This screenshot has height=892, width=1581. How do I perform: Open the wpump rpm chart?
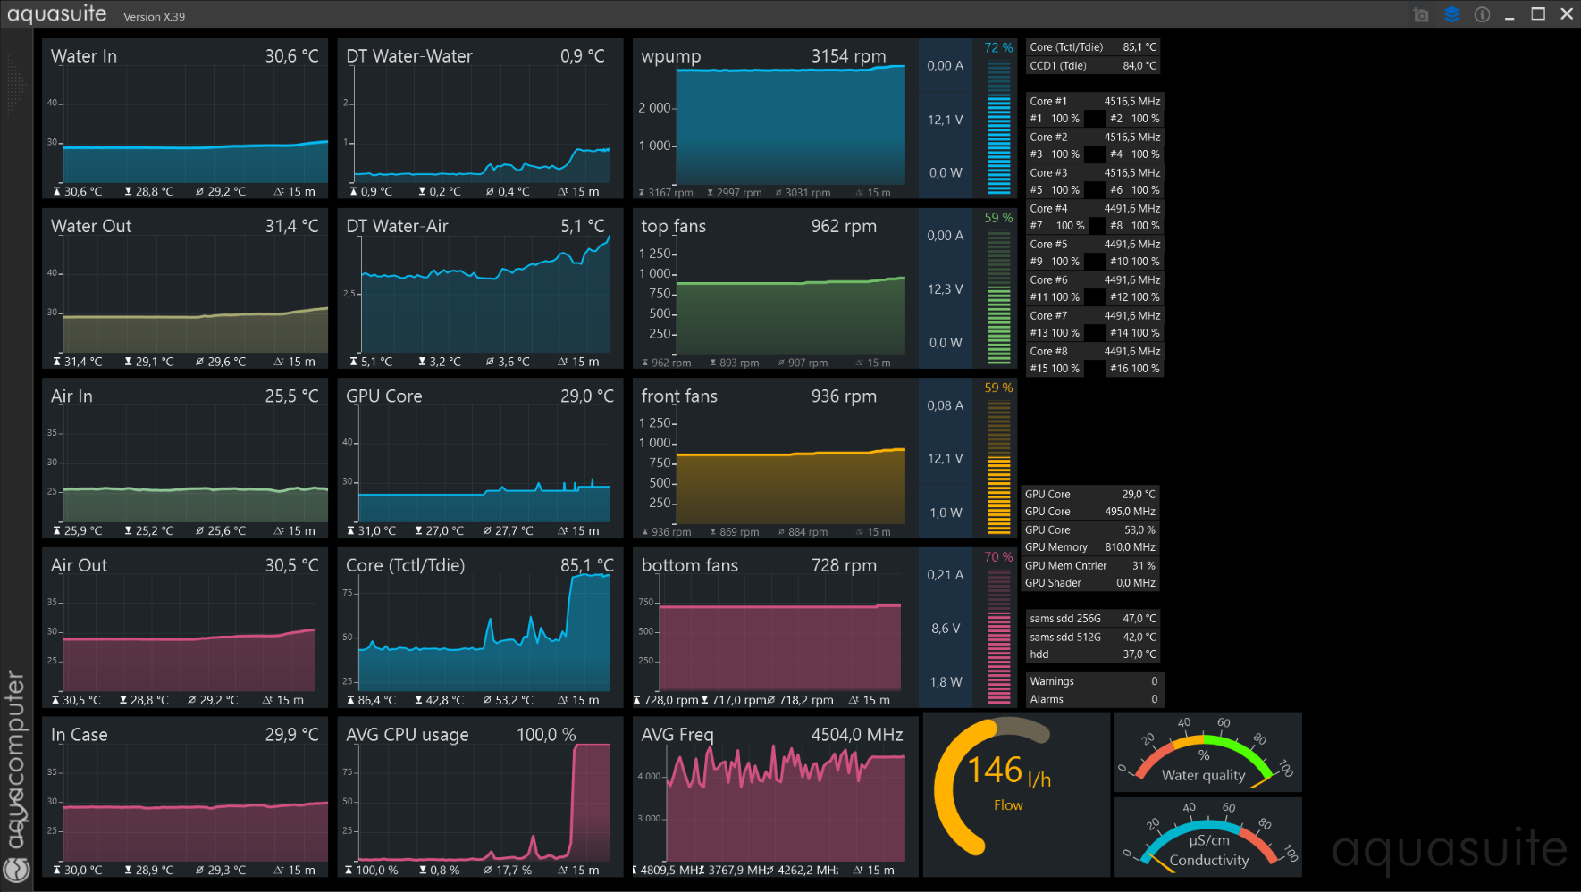[x=775, y=119]
